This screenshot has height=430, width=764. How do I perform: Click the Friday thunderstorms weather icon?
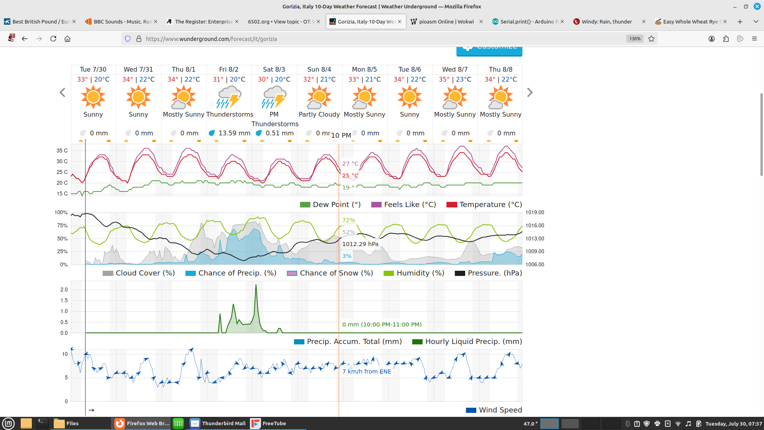(x=229, y=98)
